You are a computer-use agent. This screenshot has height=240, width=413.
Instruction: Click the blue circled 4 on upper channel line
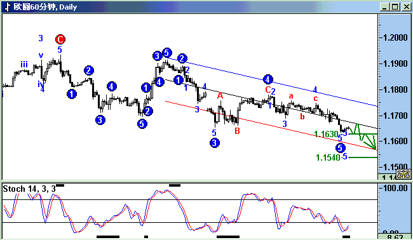point(268,79)
